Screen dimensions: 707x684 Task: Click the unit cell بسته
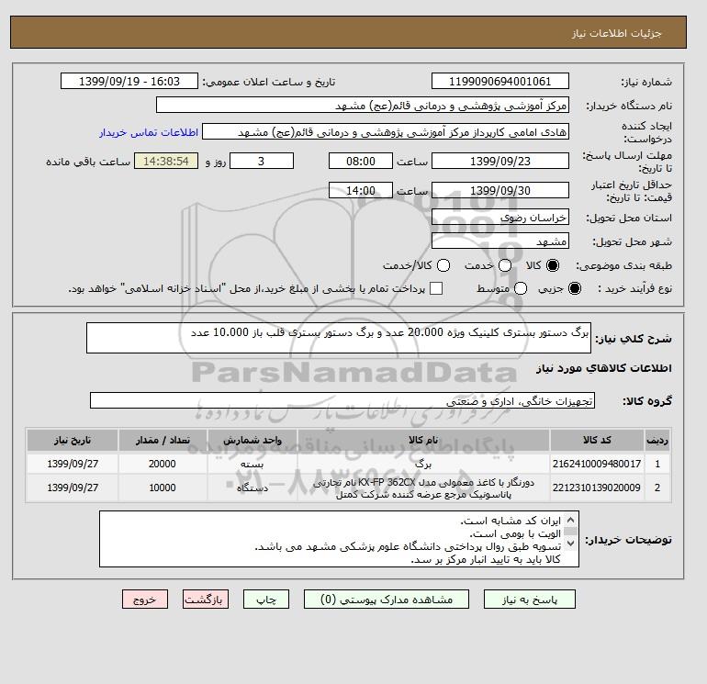click(x=252, y=464)
